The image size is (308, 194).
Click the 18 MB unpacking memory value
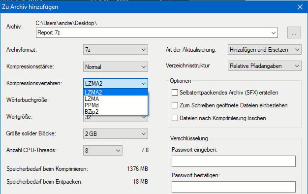click(140, 182)
